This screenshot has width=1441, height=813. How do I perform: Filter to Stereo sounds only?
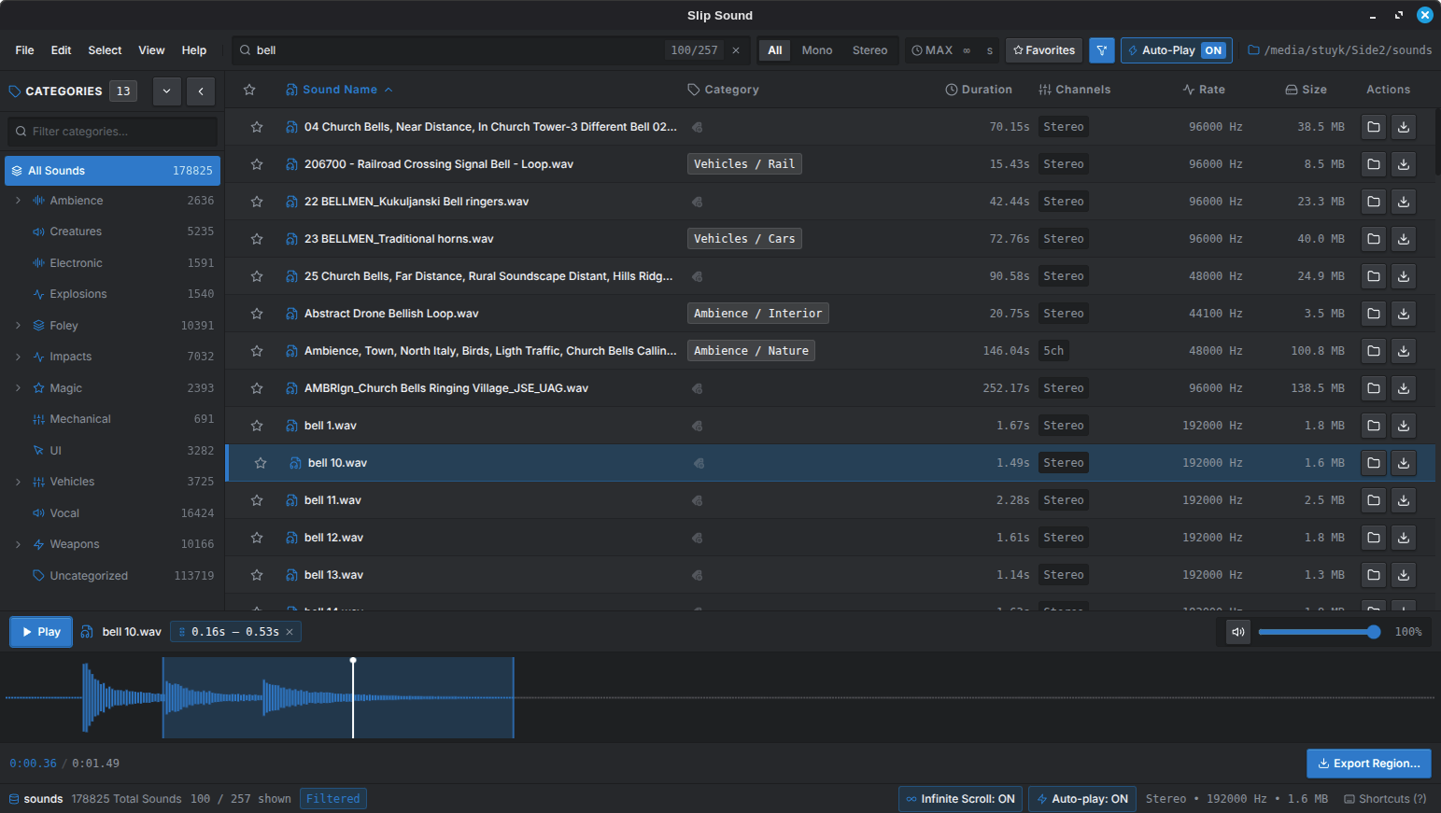(870, 50)
